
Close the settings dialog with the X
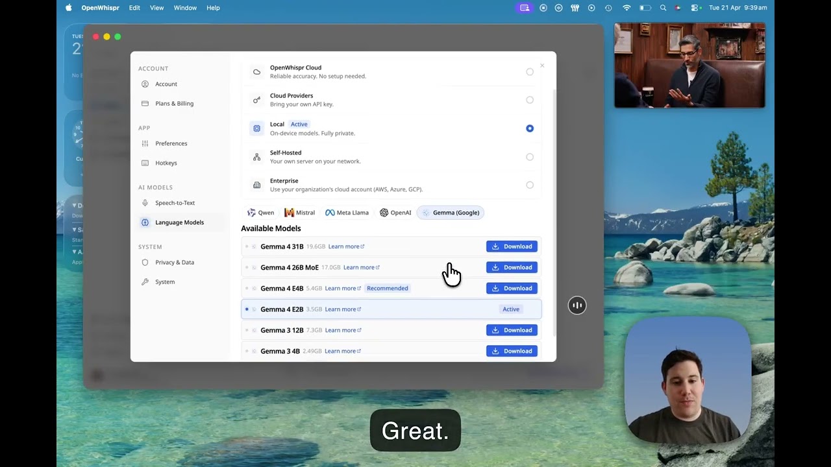tap(542, 66)
